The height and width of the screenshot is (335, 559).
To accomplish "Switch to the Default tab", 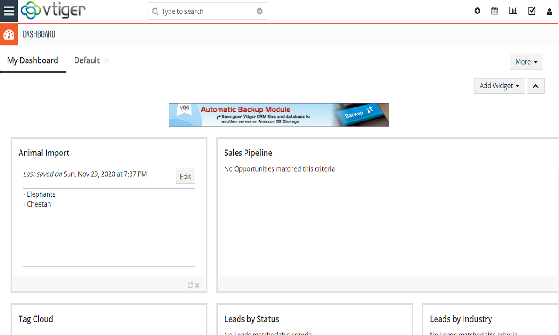I will click(x=87, y=60).
